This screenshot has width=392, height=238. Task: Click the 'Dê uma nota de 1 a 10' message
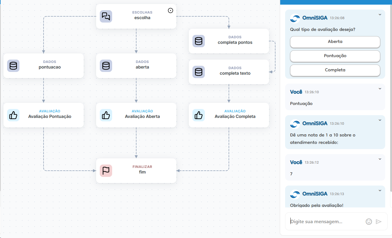click(x=323, y=139)
